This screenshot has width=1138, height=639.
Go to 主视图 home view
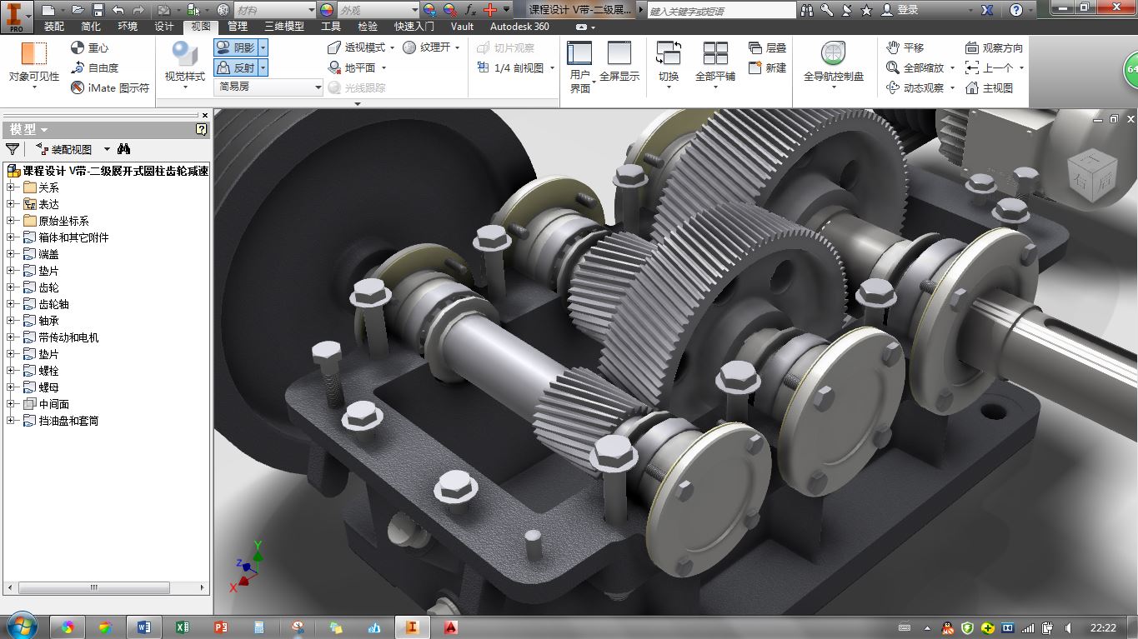point(989,87)
